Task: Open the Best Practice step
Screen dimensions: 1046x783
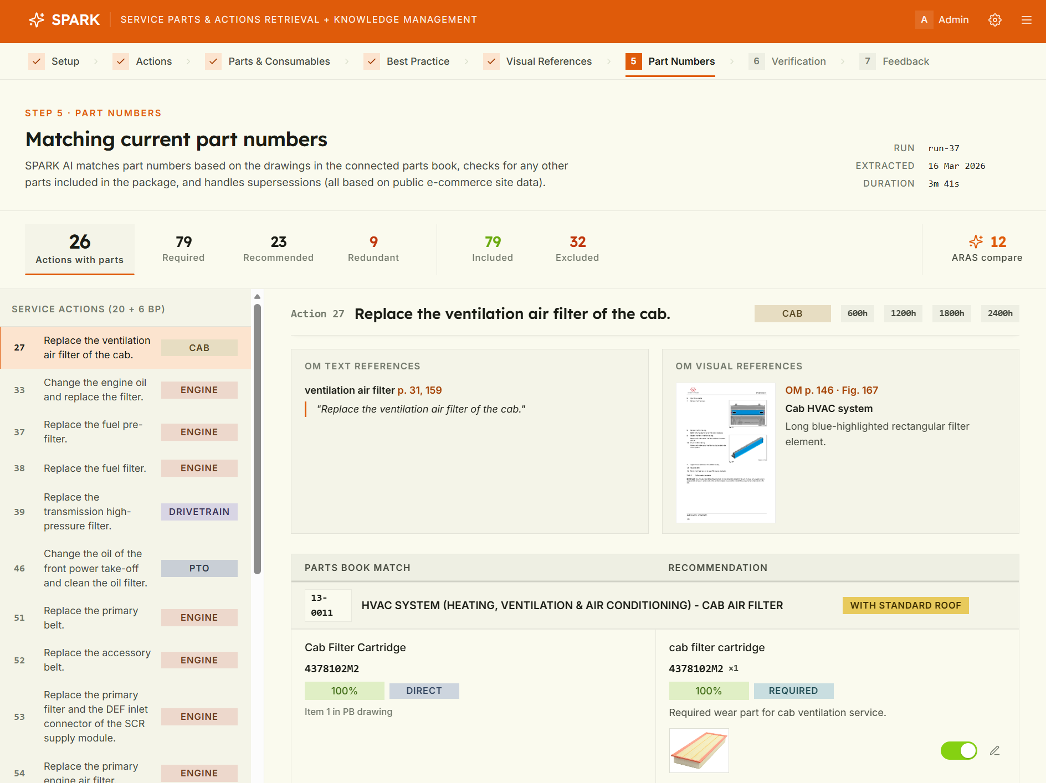Action: tap(407, 61)
